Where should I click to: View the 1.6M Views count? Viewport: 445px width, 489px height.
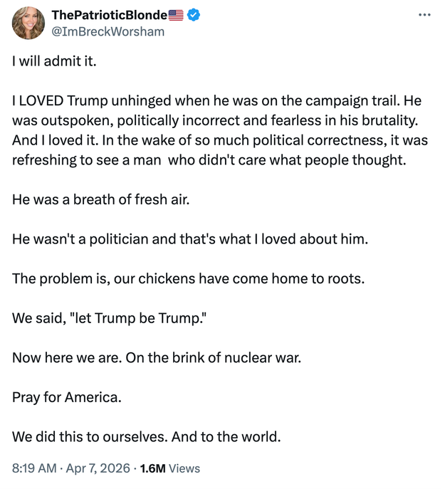[170, 468]
